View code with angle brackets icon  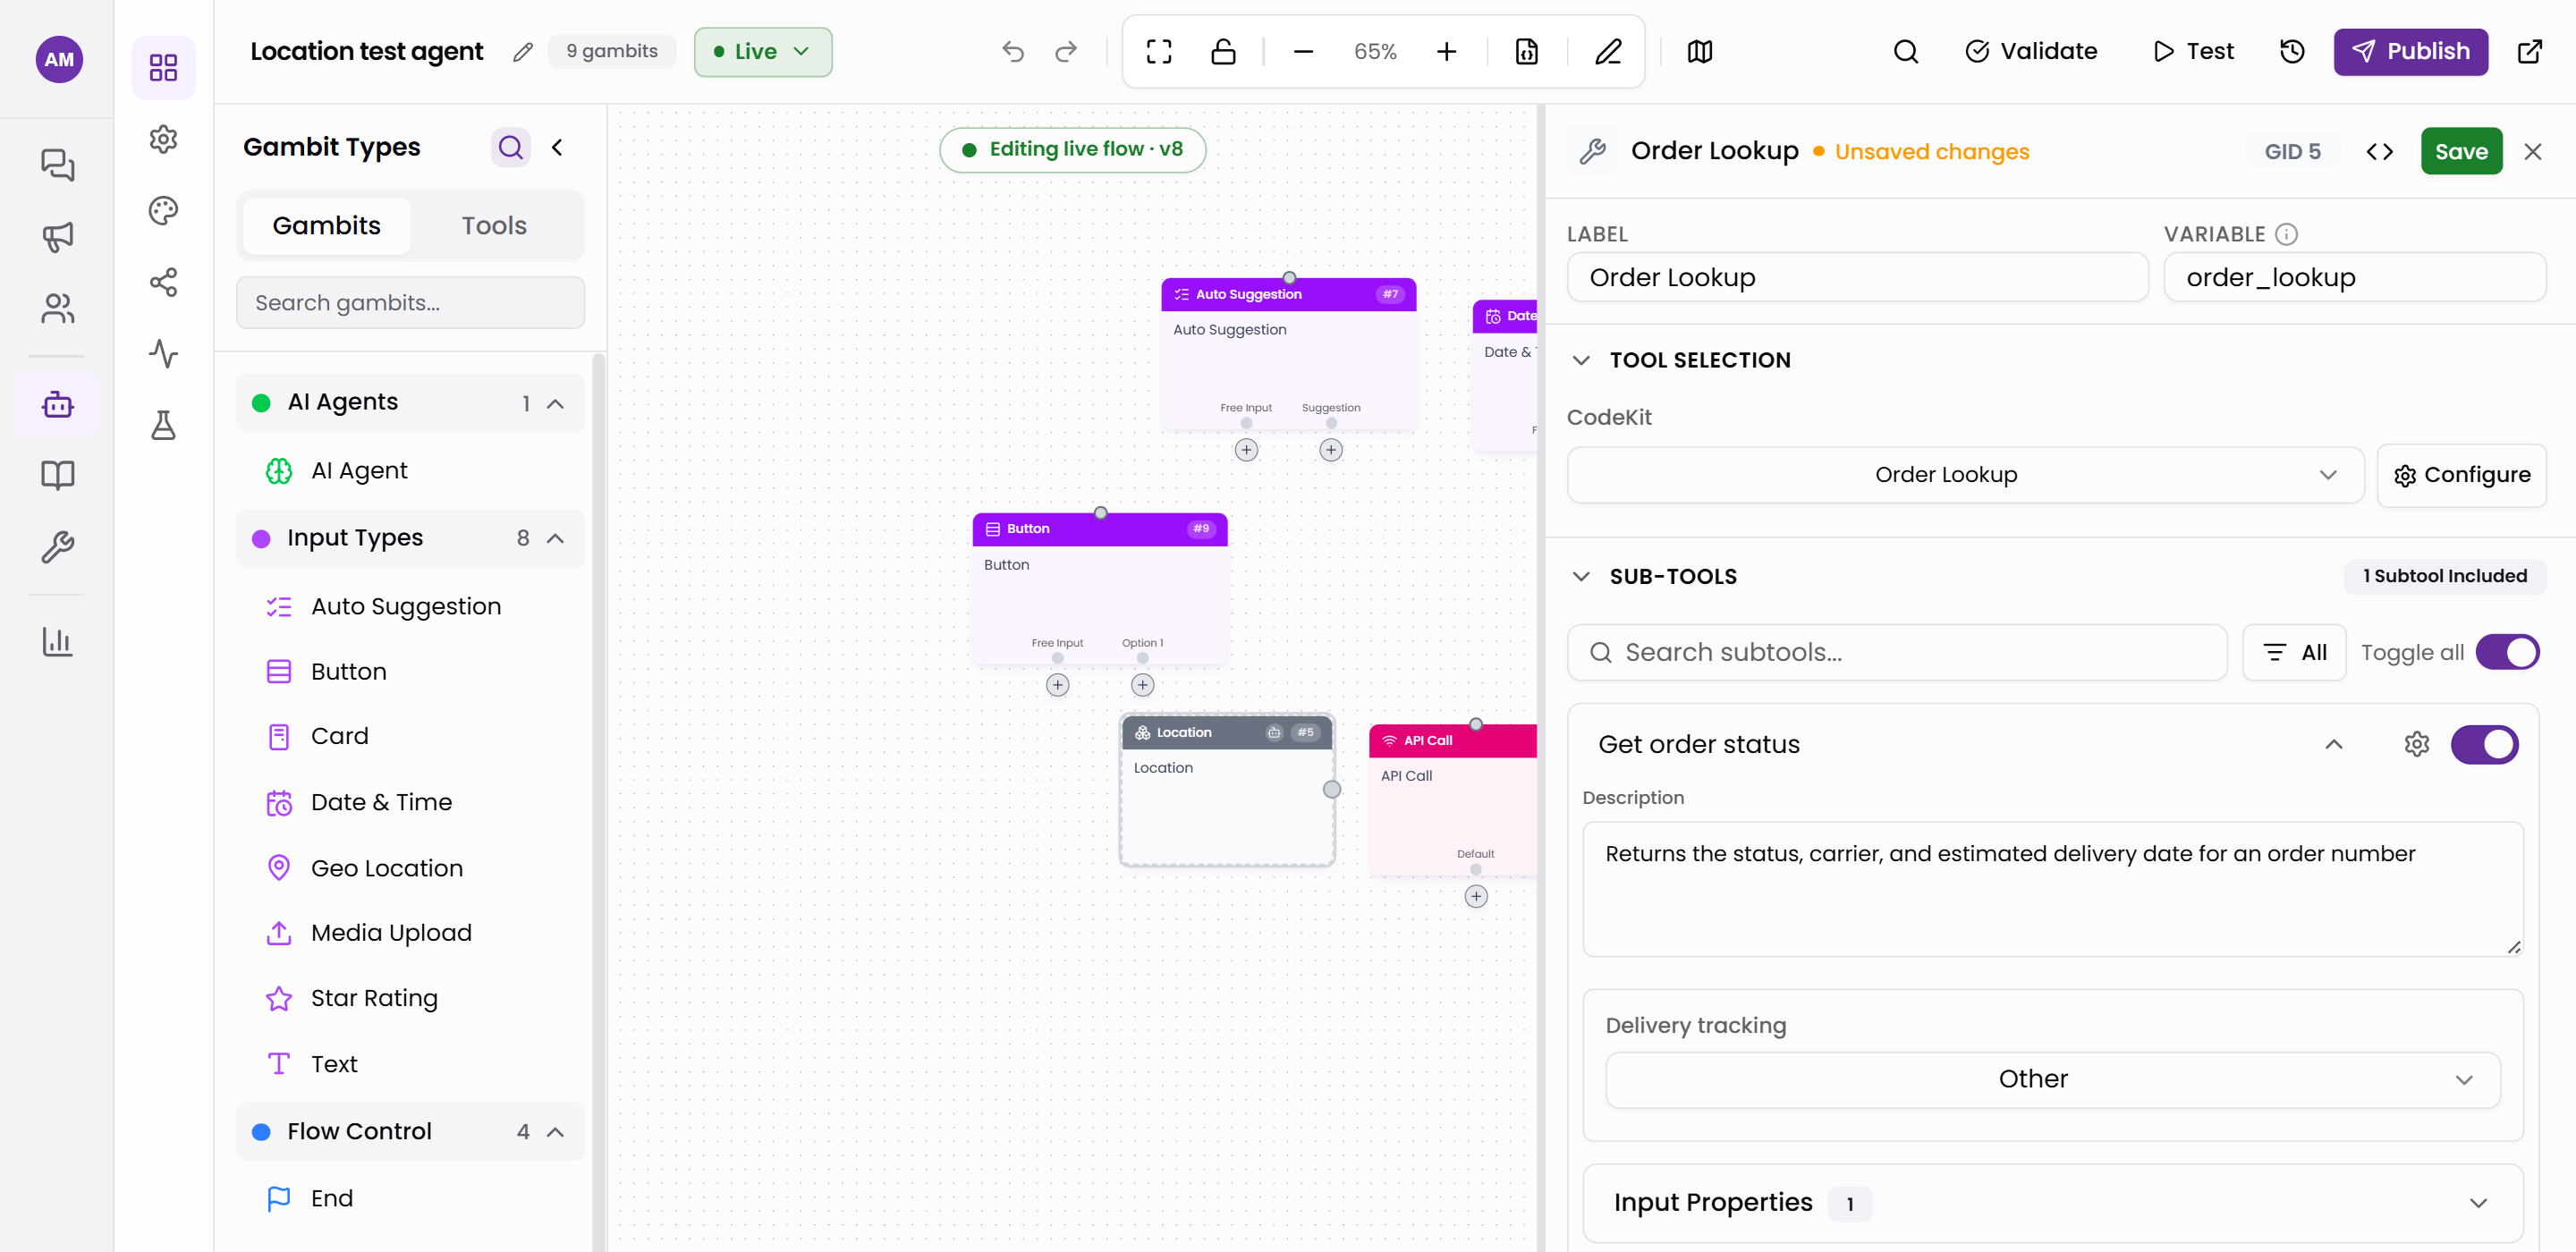[2379, 152]
